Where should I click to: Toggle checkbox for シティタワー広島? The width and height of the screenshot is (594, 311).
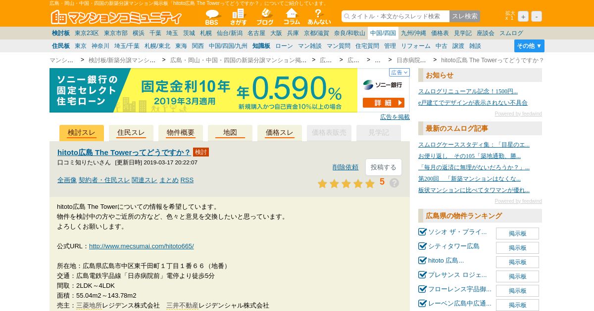422,246
